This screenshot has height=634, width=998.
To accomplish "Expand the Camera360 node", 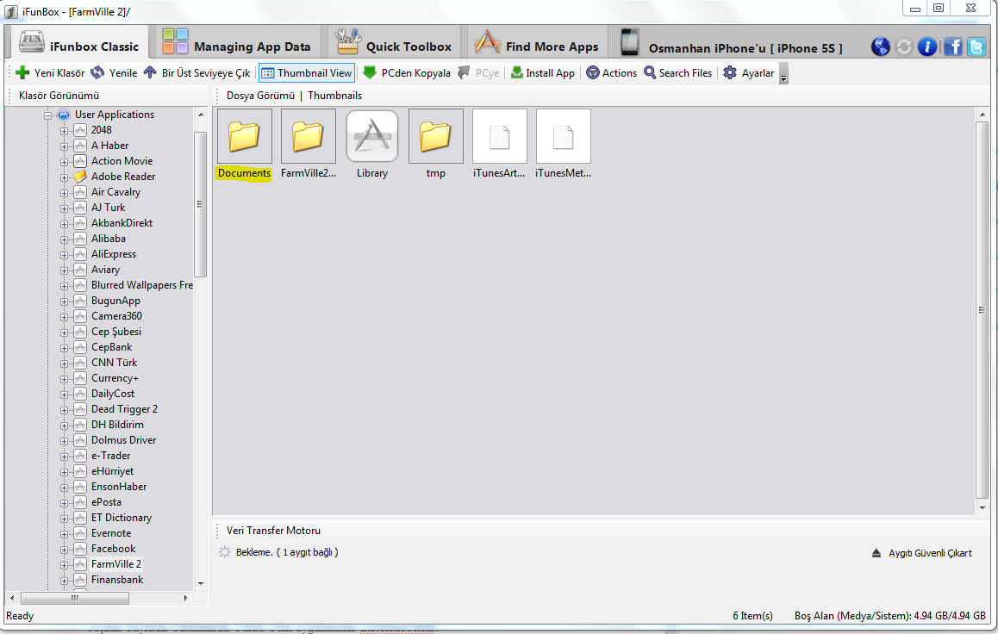I will point(64,317).
